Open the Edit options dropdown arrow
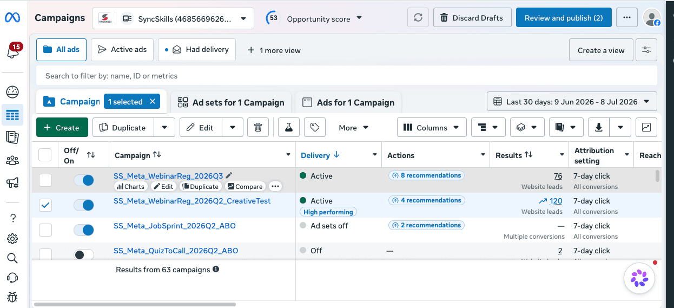674x308 pixels. (x=233, y=128)
